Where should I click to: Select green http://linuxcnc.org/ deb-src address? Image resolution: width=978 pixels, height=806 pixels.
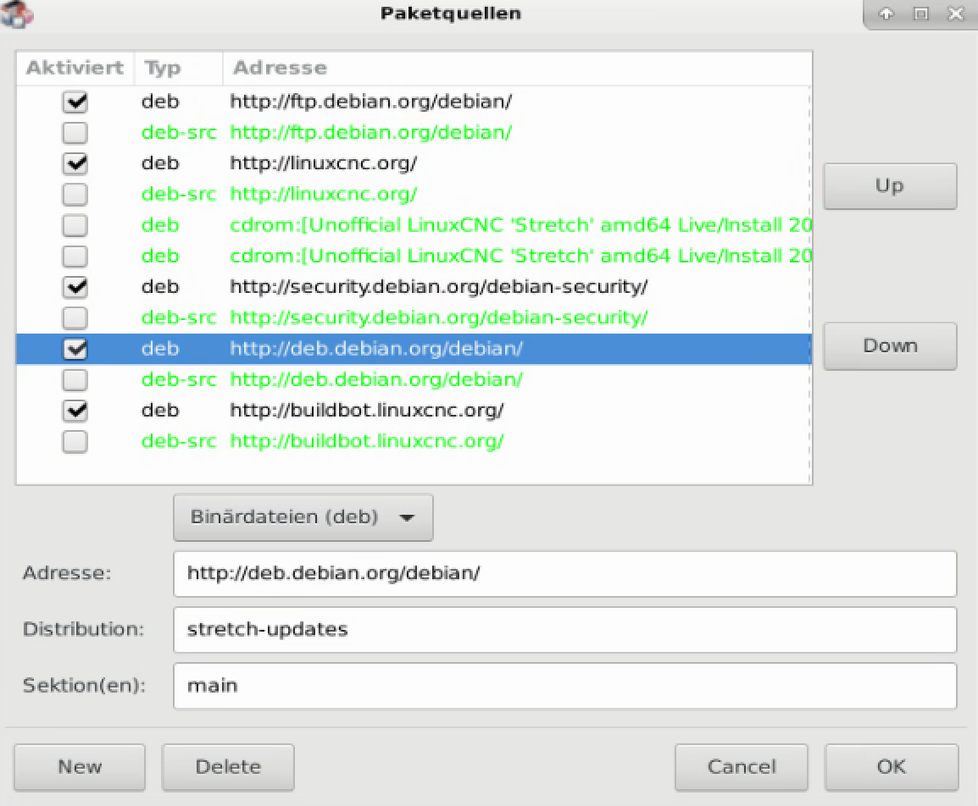324,195
